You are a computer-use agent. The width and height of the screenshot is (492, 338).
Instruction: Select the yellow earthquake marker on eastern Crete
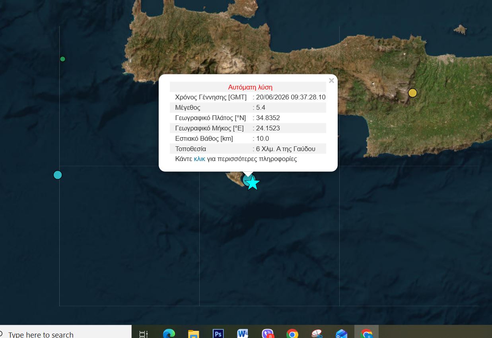[x=413, y=93]
